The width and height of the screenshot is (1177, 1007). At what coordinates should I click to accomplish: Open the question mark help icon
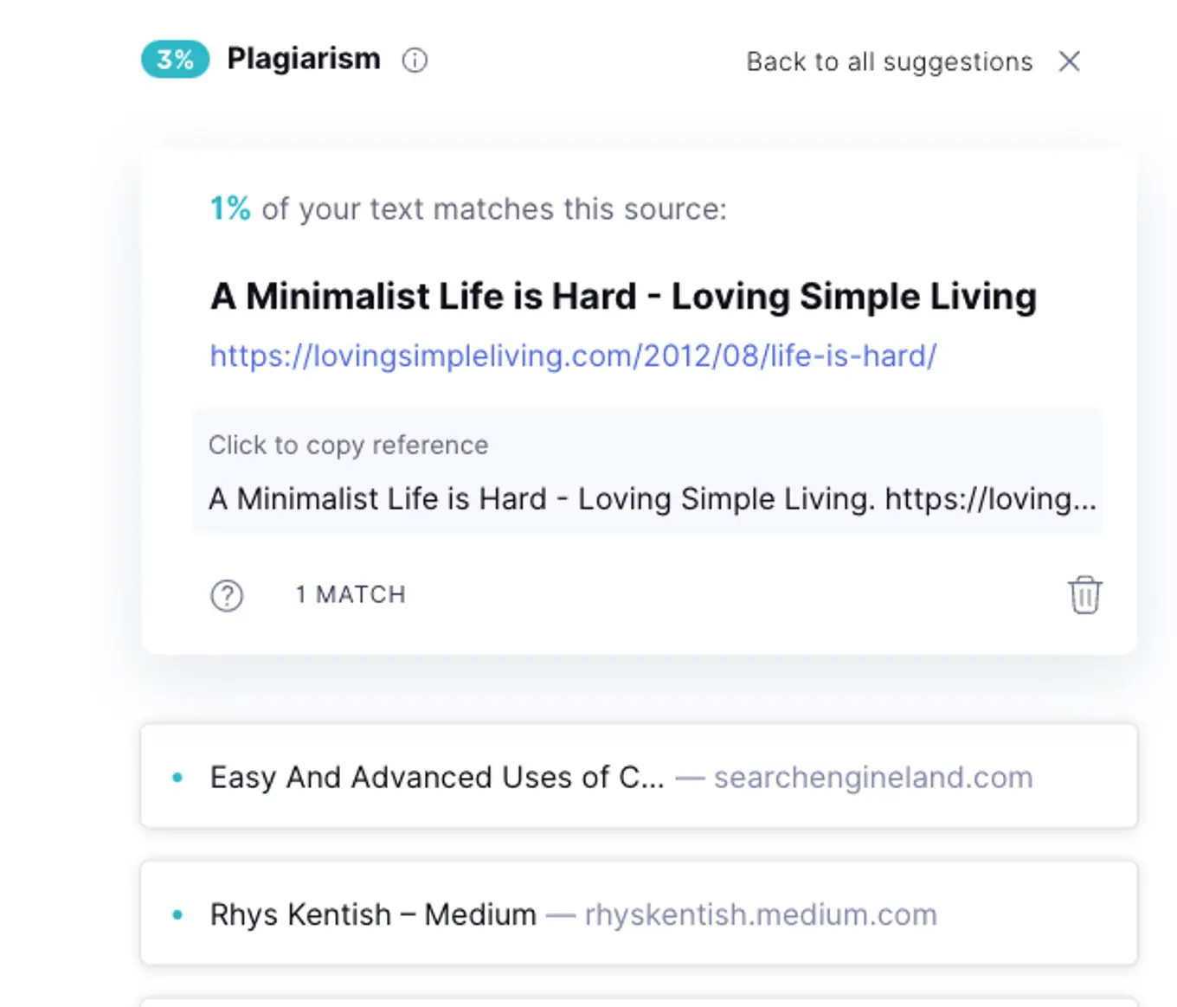pyautogui.click(x=227, y=595)
